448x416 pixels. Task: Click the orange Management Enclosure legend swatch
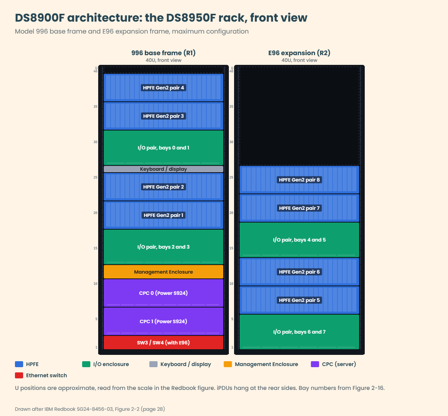click(x=228, y=364)
